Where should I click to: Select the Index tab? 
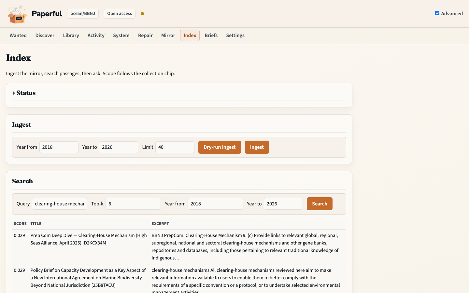190,35
